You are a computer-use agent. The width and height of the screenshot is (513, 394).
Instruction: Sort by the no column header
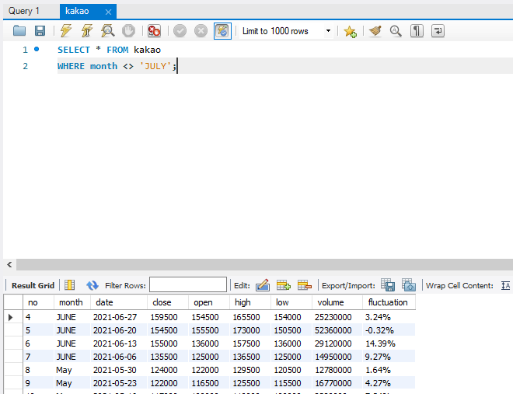(x=38, y=302)
